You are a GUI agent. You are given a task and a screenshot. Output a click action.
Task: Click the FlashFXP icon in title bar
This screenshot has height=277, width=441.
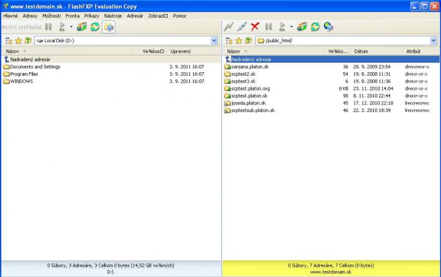click(x=5, y=6)
